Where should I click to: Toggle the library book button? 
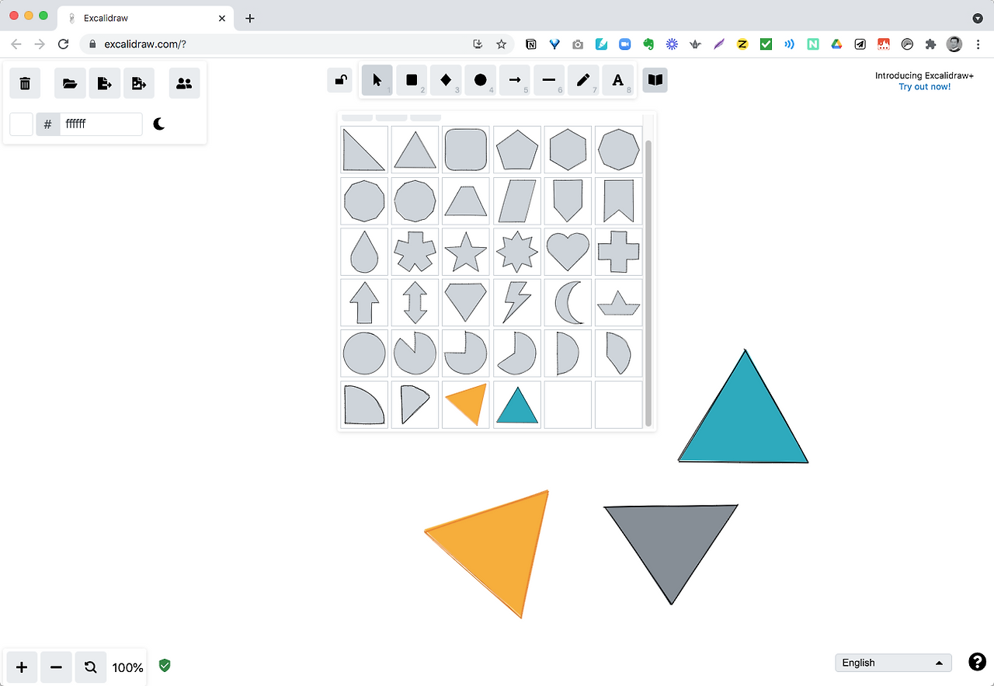click(655, 80)
